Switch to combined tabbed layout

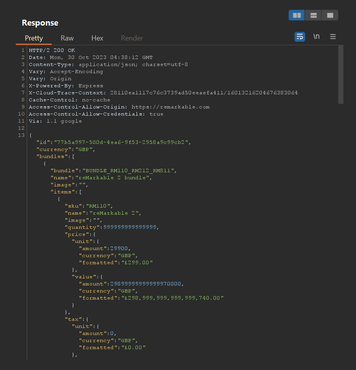pyautogui.click(x=330, y=15)
